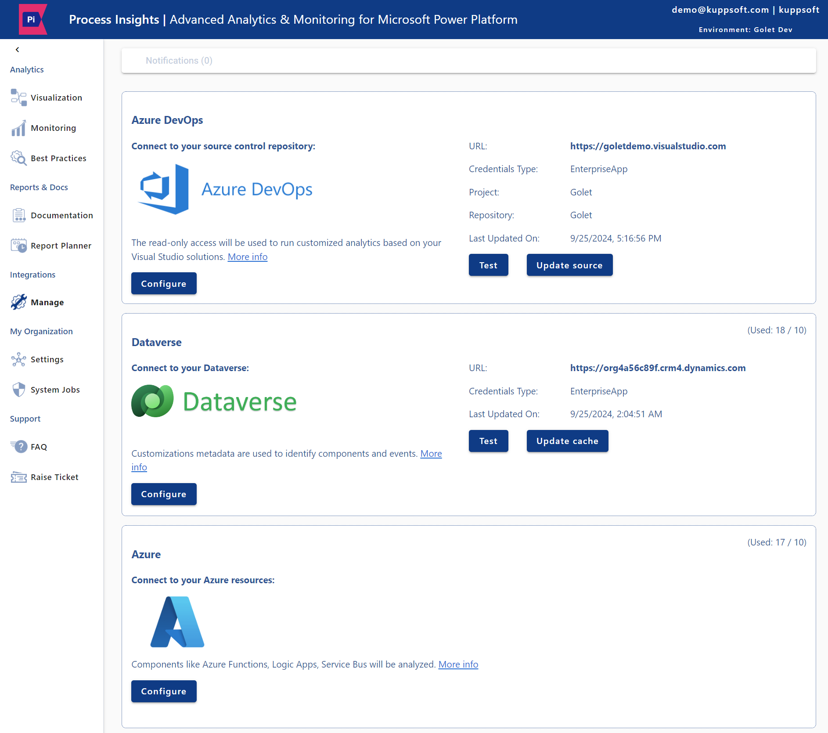Click the Reports & Docs section label

[x=39, y=187]
